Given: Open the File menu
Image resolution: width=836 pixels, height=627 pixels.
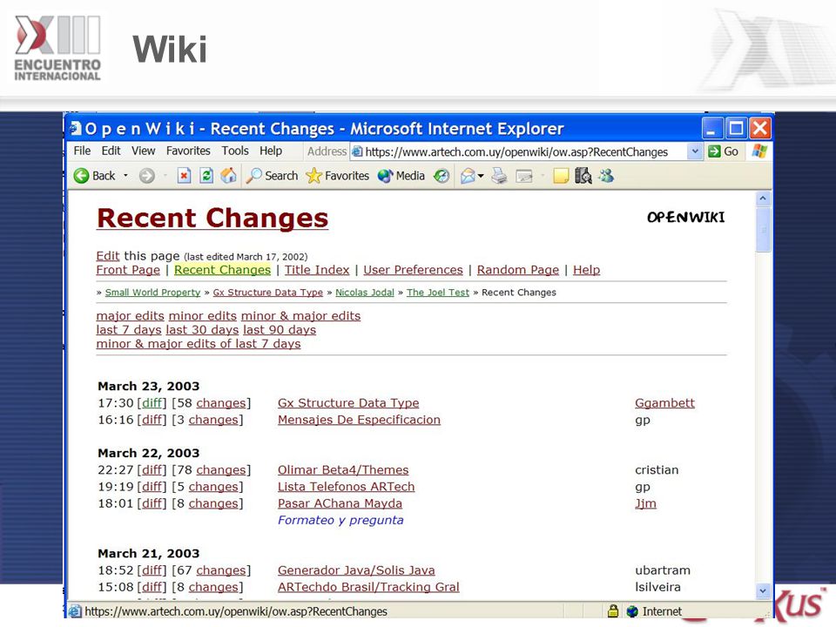Looking at the screenshot, I should tap(82, 151).
